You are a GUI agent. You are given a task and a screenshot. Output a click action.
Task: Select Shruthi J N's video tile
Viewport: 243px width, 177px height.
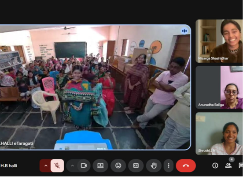tap(219, 134)
